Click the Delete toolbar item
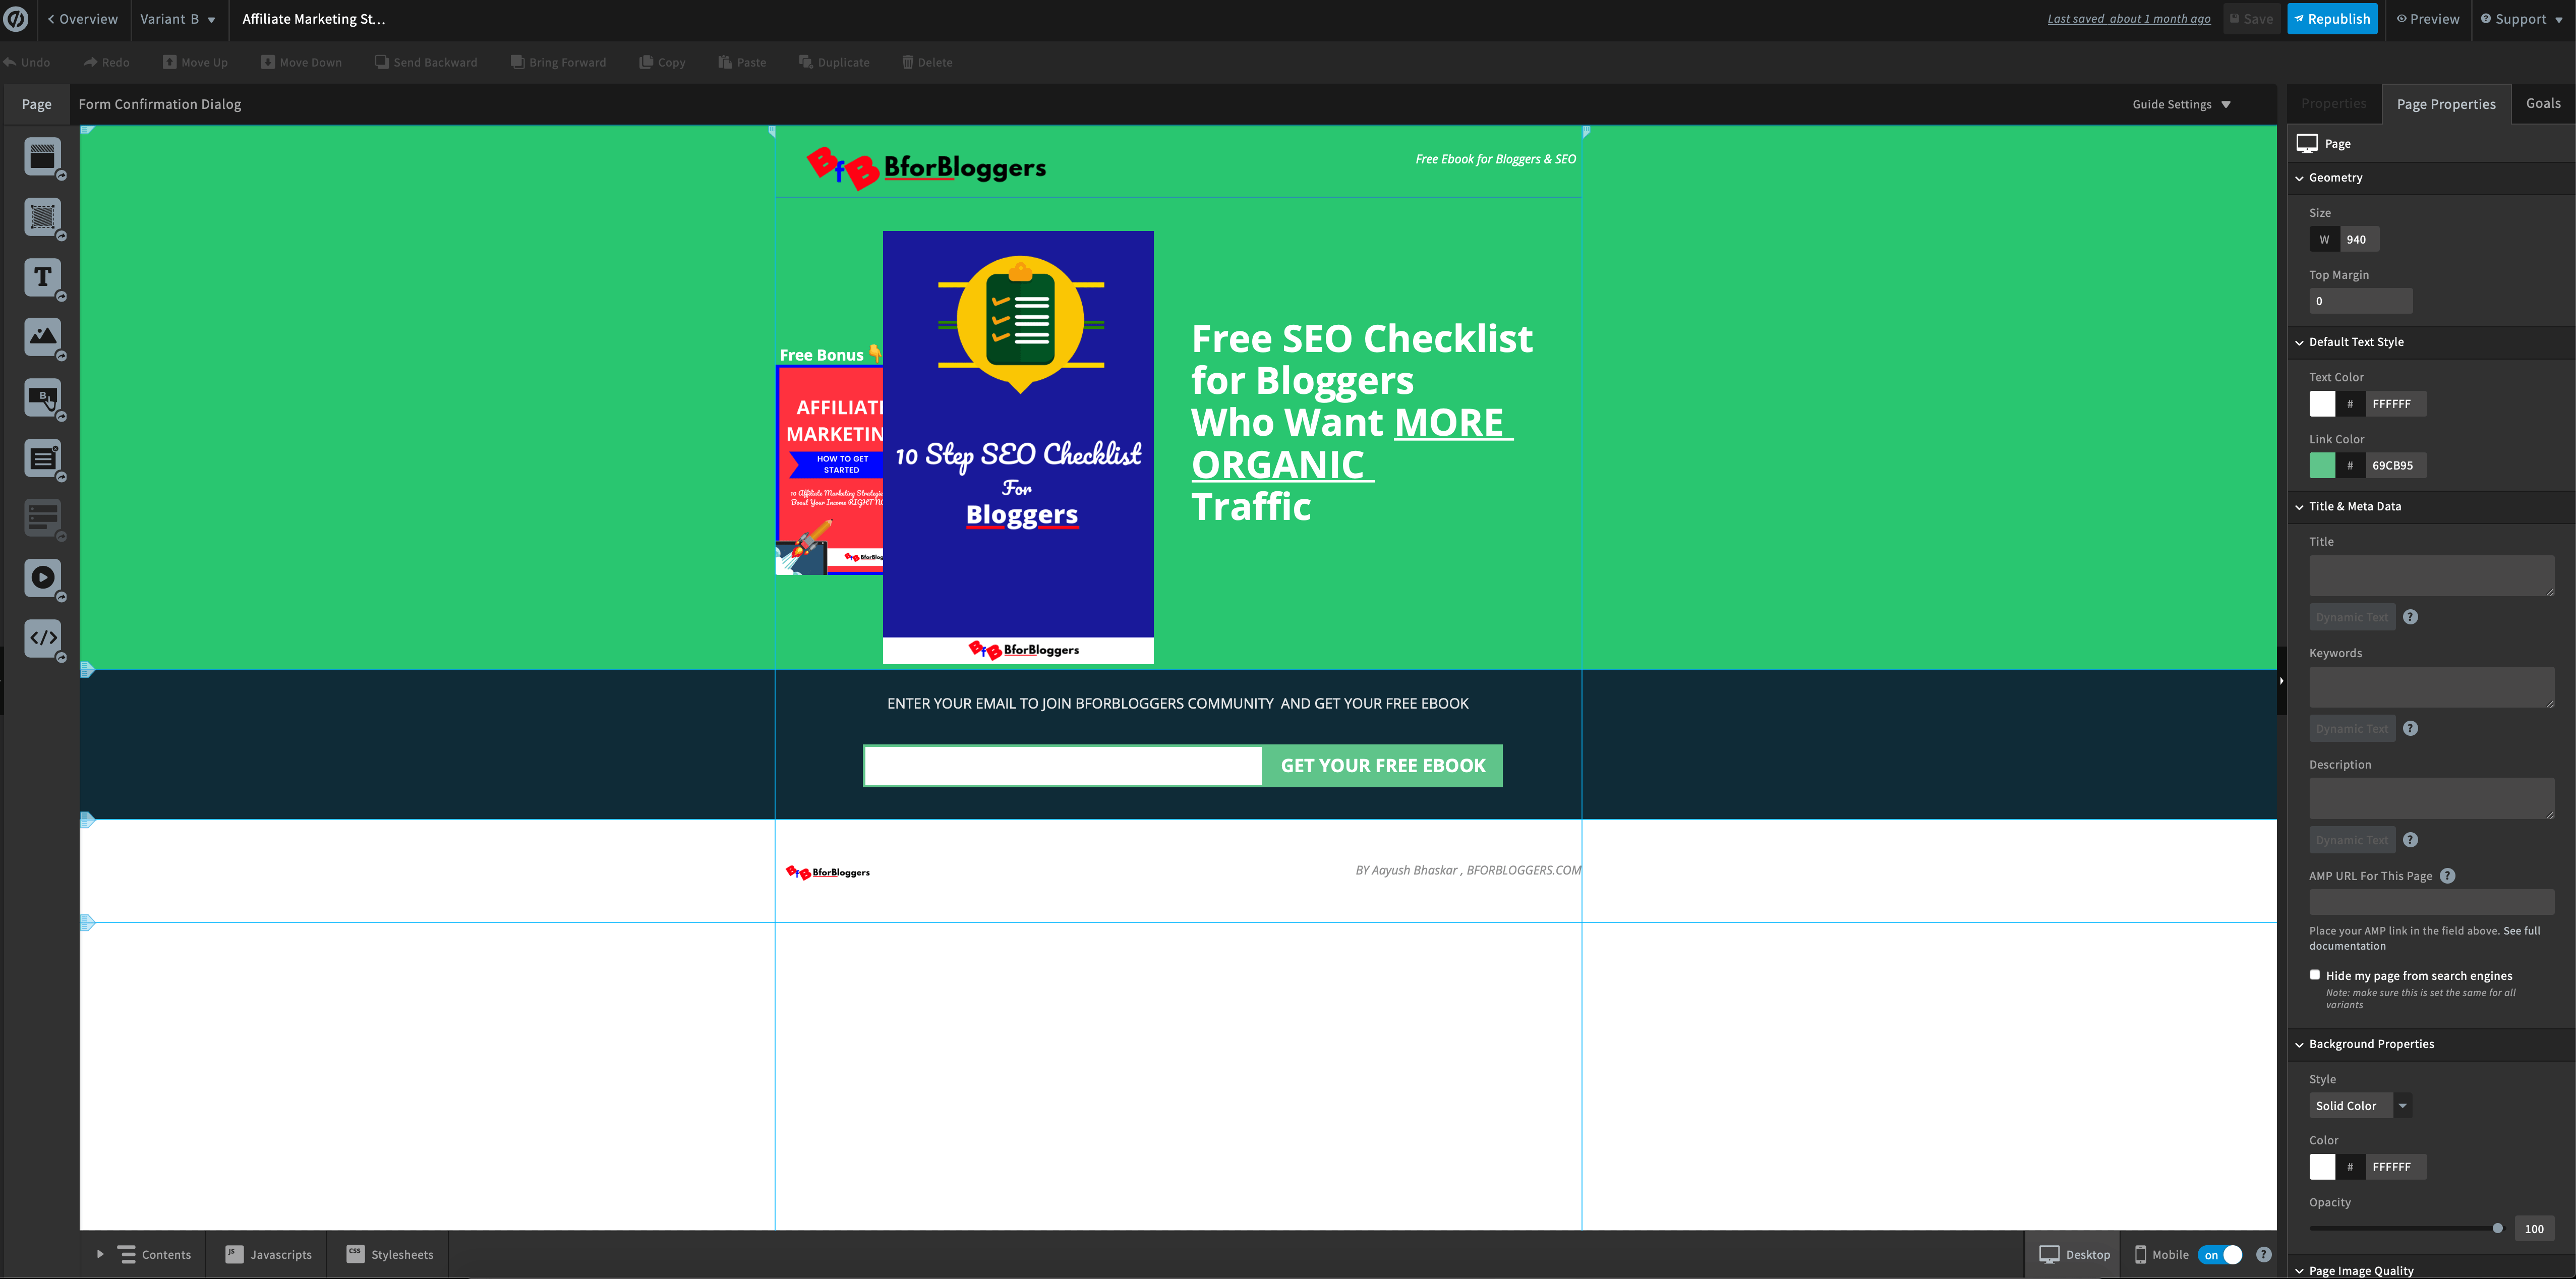The height and width of the screenshot is (1279, 2576). click(x=928, y=62)
